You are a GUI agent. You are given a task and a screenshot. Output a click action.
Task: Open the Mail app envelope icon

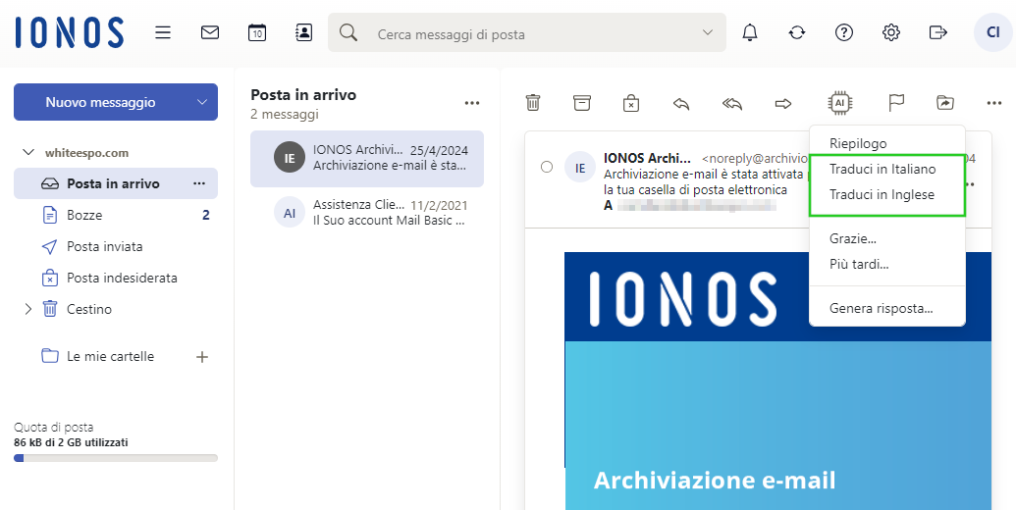pos(210,32)
